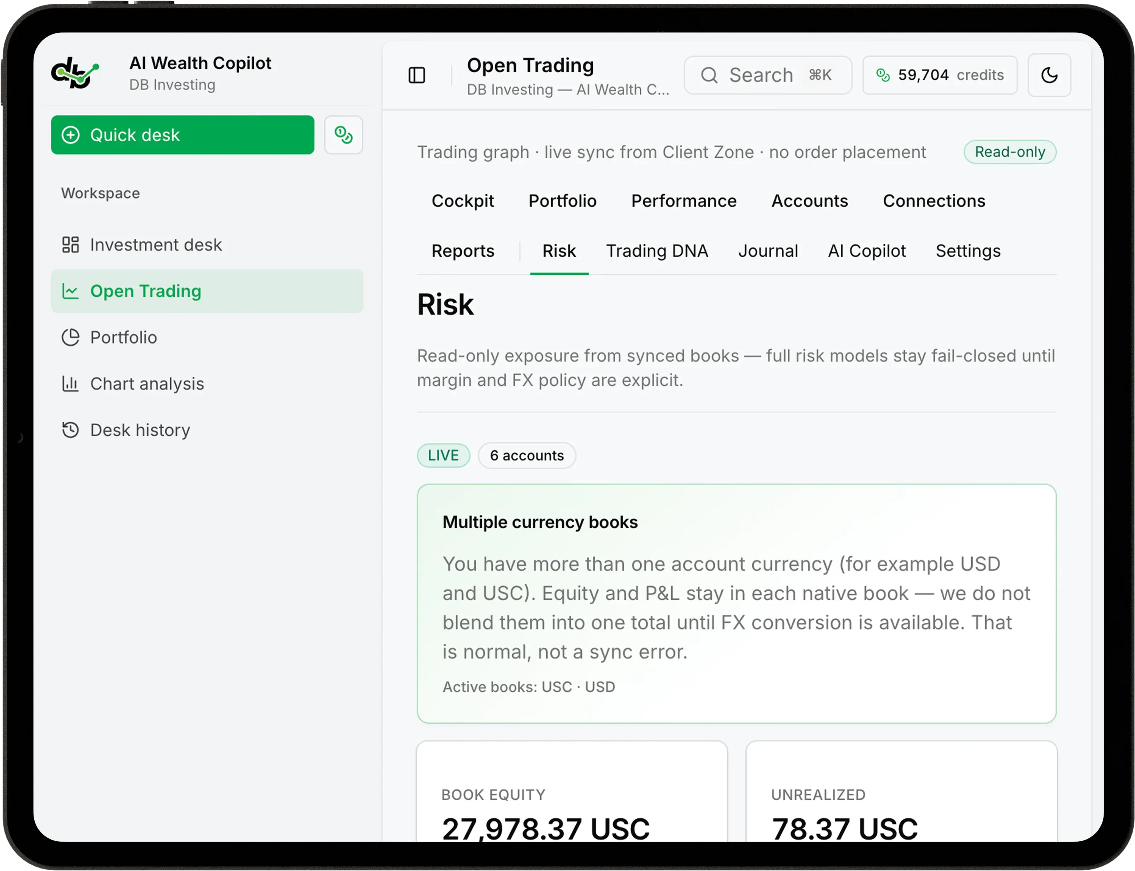
Task: Open Chart analysis in sidebar
Action: [x=207, y=384]
